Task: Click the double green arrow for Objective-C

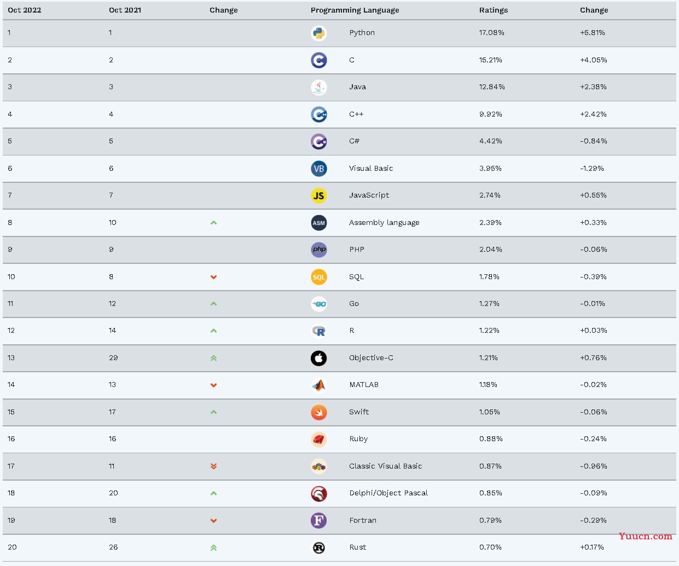Action: click(x=214, y=358)
